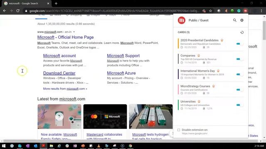Click the green circle extension icon

pos(232,11)
